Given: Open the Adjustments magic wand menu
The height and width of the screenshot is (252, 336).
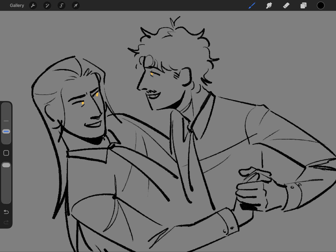Looking at the screenshot, I should [47, 5].
